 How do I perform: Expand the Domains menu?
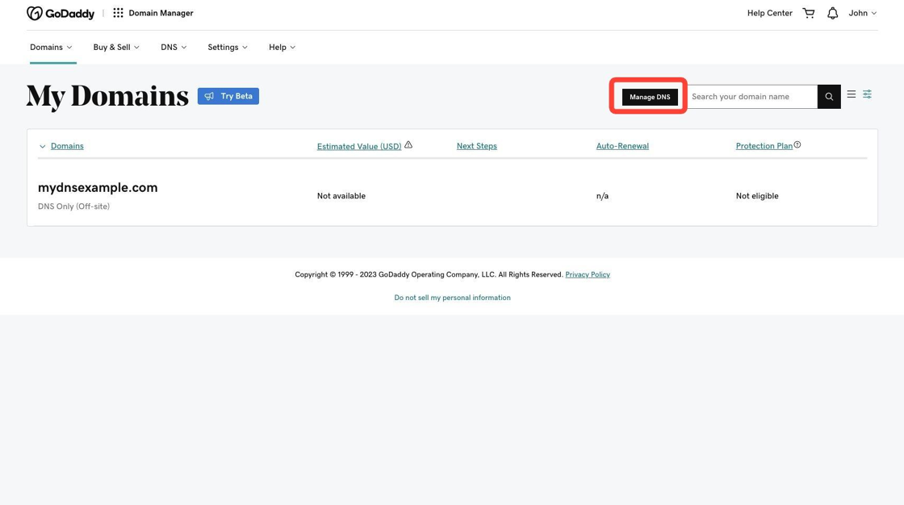pos(51,48)
